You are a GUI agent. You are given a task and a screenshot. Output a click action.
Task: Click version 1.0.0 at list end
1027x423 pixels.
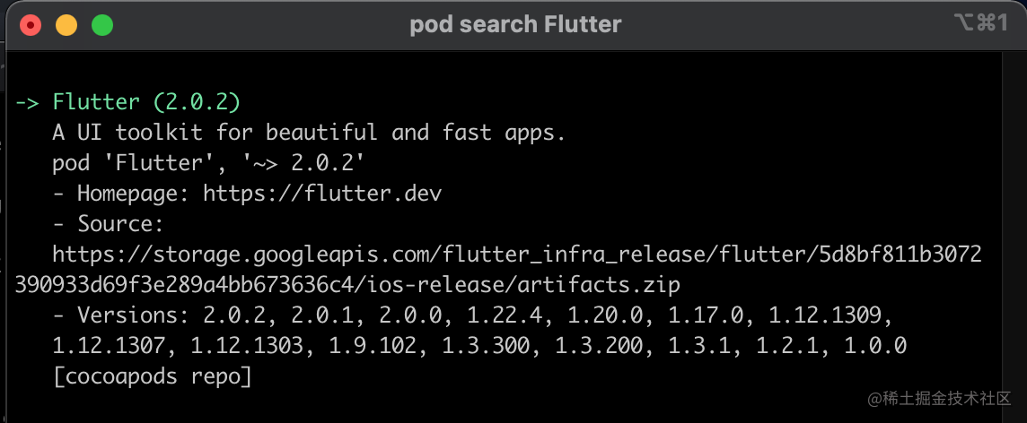(x=875, y=346)
